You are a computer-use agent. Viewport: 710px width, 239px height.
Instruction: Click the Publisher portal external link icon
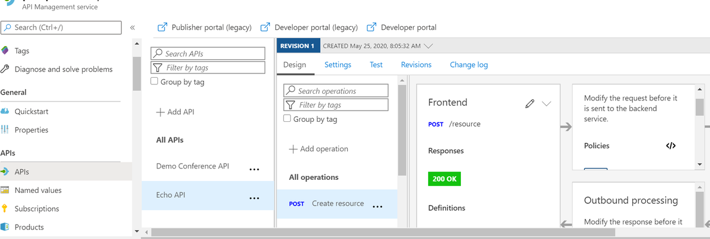(162, 27)
